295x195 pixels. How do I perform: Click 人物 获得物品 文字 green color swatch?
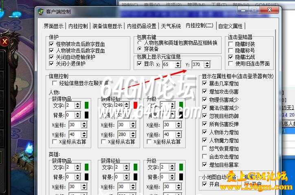click(x=86, y=105)
